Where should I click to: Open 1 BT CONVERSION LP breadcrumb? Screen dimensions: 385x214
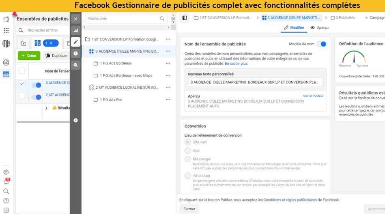223,18
